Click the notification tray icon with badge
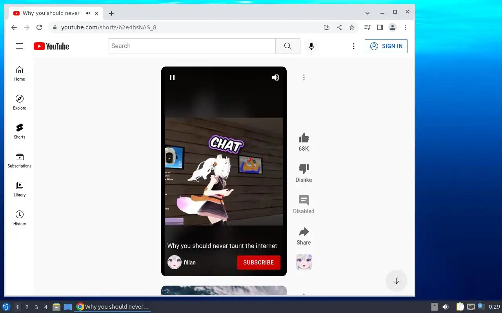 click(481, 307)
